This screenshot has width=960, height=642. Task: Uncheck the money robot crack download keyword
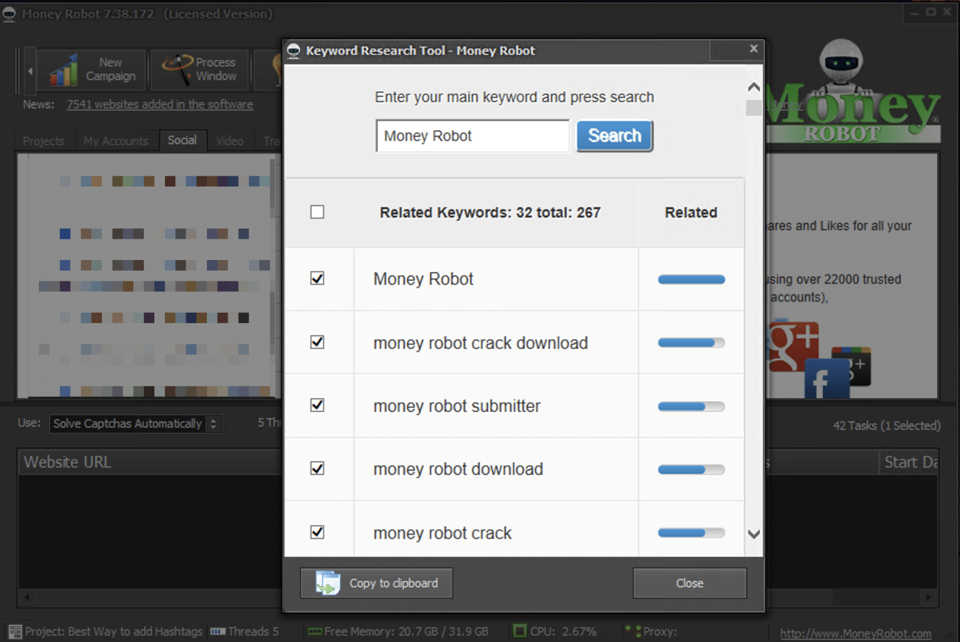click(317, 343)
